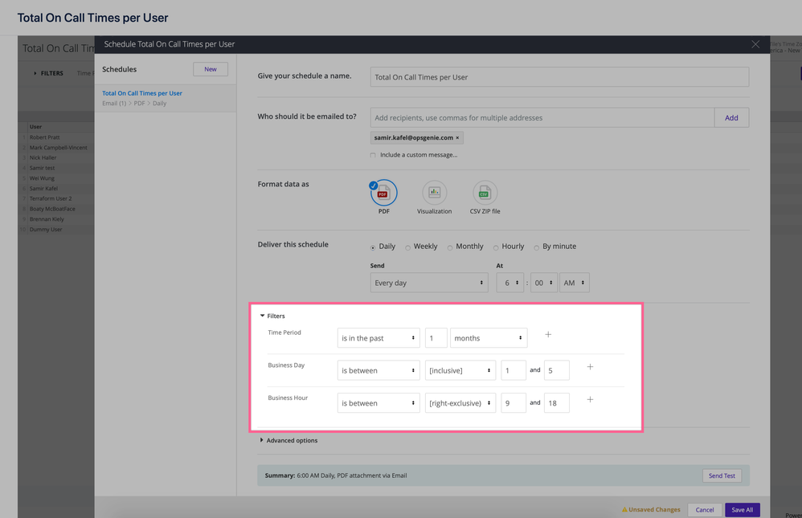Expand Advanced options

click(289, 440)
